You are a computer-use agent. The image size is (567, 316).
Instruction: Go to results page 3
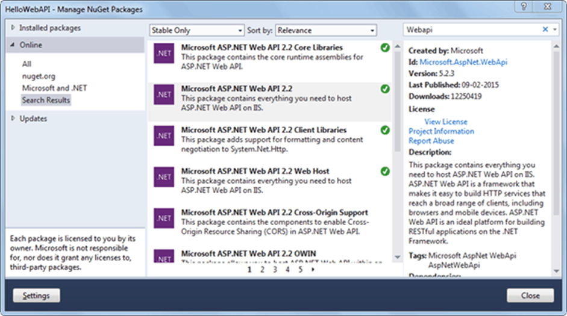coord(275,270)
